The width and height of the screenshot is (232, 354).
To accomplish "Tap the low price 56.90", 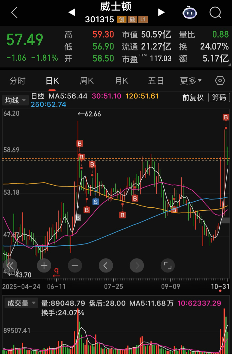I will point(103,46).
